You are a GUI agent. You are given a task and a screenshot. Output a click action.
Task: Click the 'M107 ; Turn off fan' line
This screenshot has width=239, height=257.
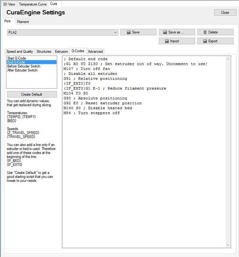(x=87, y=69)
